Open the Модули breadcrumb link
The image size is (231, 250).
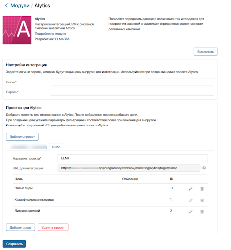pos(20,6)
